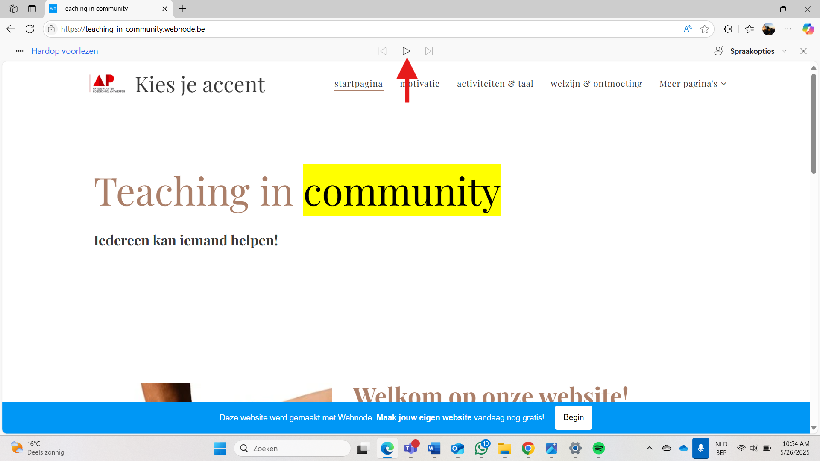View site information lock icon

[51, 29]
